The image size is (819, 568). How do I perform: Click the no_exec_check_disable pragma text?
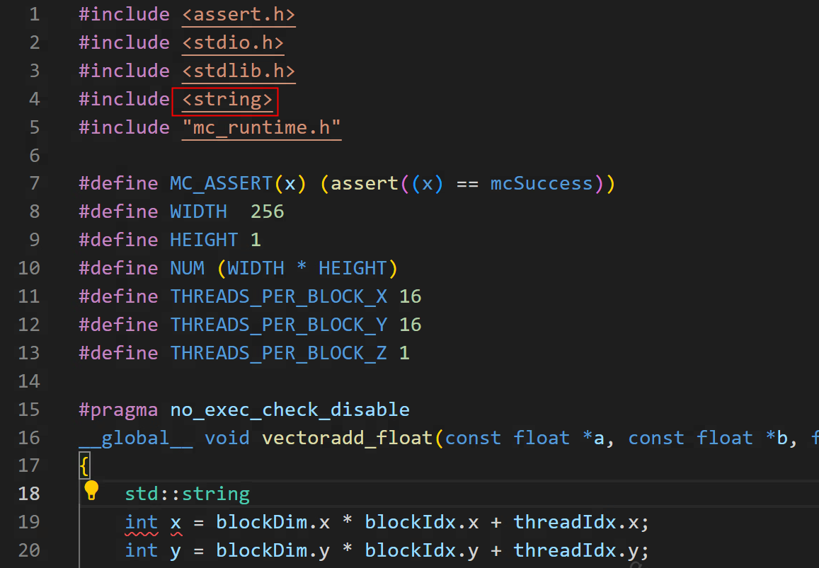(x=290, y=410)
